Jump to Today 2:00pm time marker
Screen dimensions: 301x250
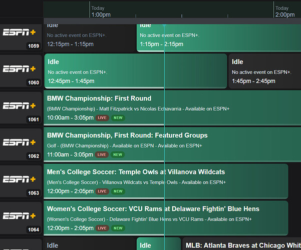(285, 11)
